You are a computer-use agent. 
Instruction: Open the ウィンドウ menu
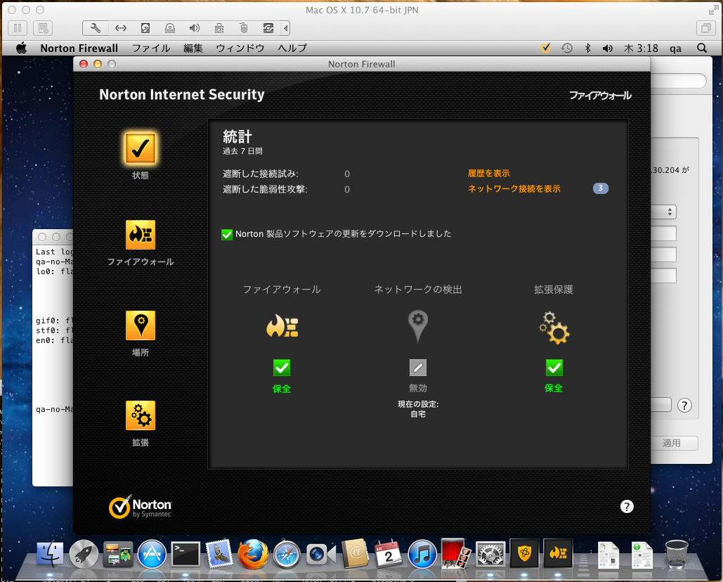[x=240, y=48]
